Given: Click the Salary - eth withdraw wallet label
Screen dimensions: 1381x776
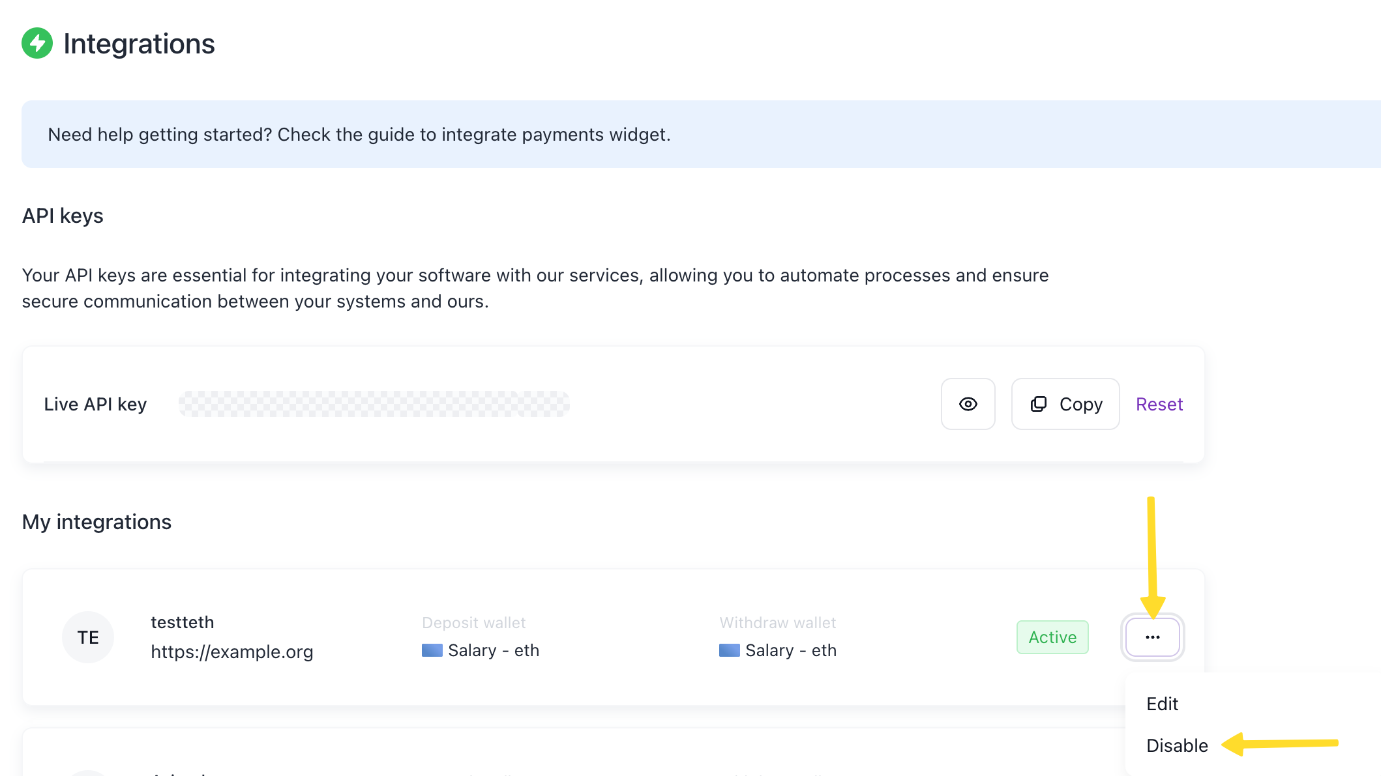Looking at the screenshot, I should coord(790,650).
